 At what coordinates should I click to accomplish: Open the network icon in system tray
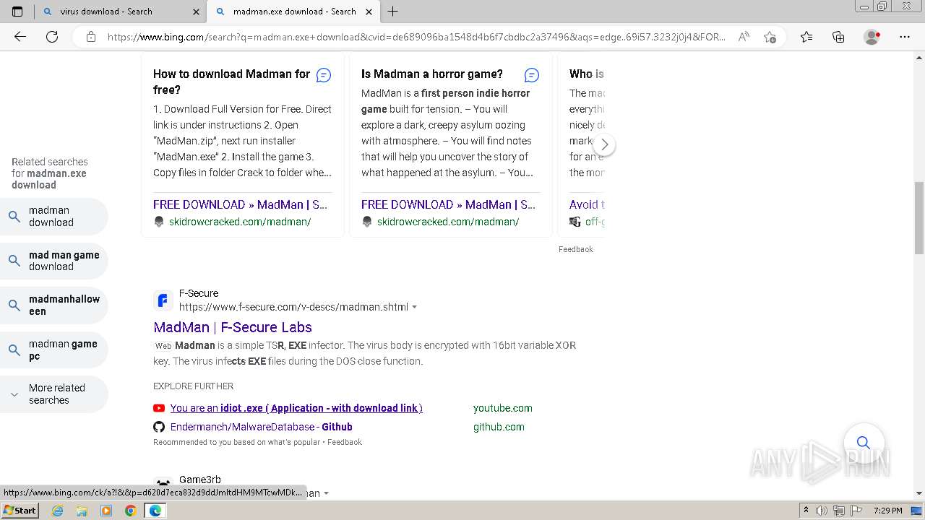click(x=839, y=511)
